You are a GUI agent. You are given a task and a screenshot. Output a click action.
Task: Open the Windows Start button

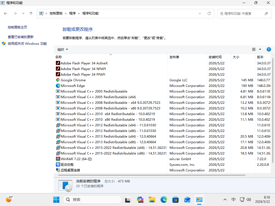[x=56, y=200]
